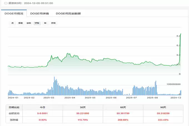Choose the 半年 (half-year) range
The image size is (189, 126).
[29, 23]
